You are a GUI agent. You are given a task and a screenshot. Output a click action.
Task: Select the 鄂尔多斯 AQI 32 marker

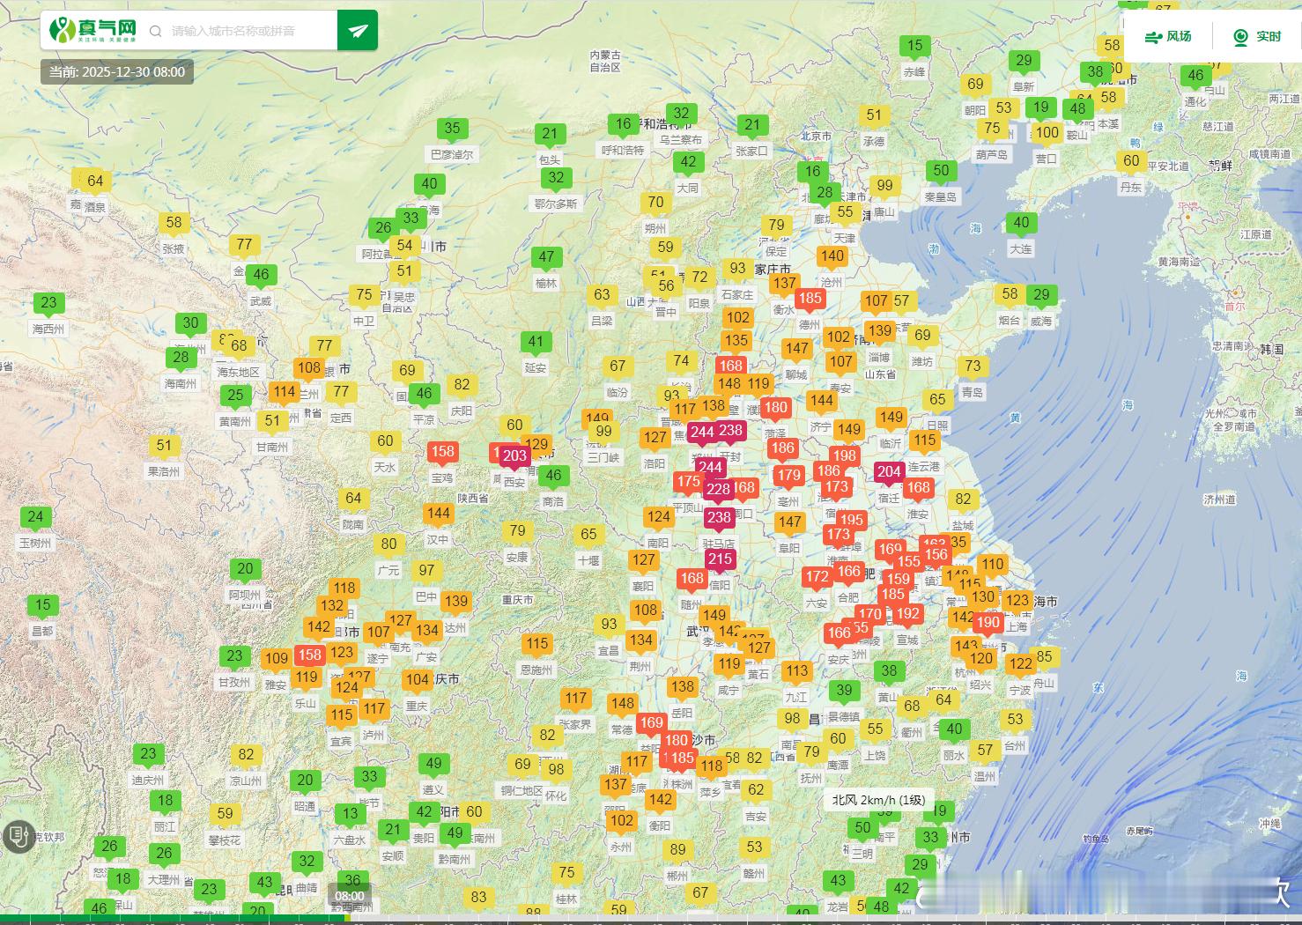click(556, 180)
